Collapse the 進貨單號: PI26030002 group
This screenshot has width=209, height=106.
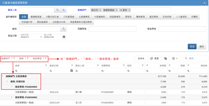tap(12, 97)
